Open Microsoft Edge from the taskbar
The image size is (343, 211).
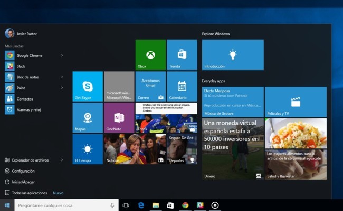141,205
